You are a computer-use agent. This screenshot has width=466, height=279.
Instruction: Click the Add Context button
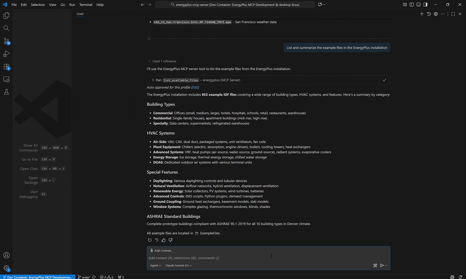[x=161, y=251]
